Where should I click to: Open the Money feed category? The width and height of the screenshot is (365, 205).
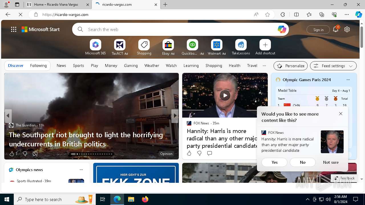point(111,65)
